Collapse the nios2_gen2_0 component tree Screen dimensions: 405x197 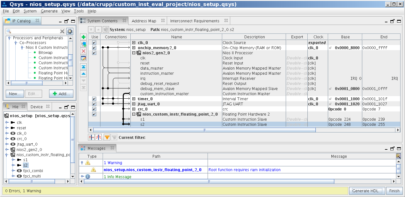134,53
